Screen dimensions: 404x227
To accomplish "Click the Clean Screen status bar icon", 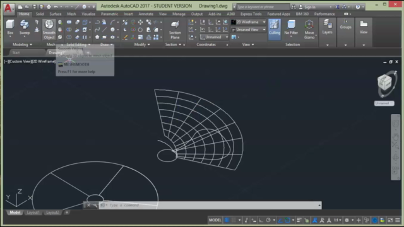I will click(390, 220).
